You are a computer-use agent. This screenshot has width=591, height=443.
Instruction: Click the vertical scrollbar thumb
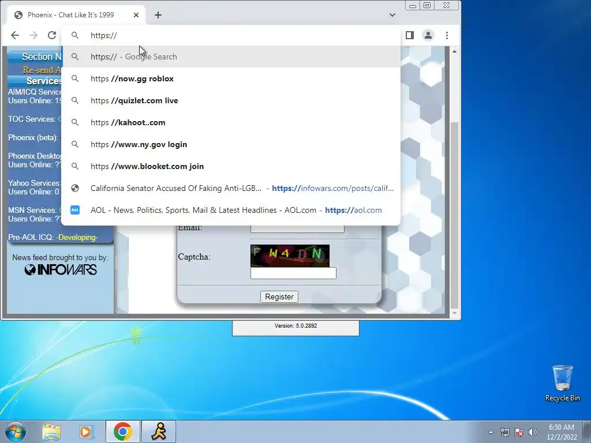click(x=455, y=216)
